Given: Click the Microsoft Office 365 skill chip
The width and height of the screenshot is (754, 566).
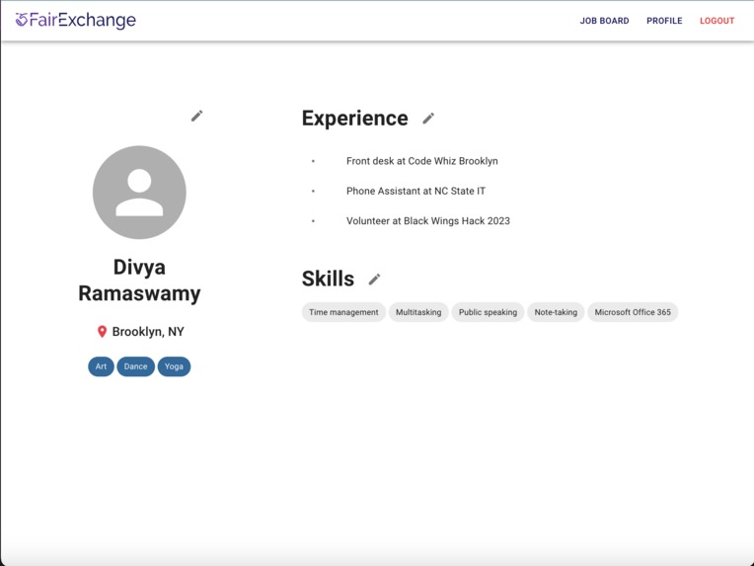Looking at the screenshot, I should coord(633,312).
